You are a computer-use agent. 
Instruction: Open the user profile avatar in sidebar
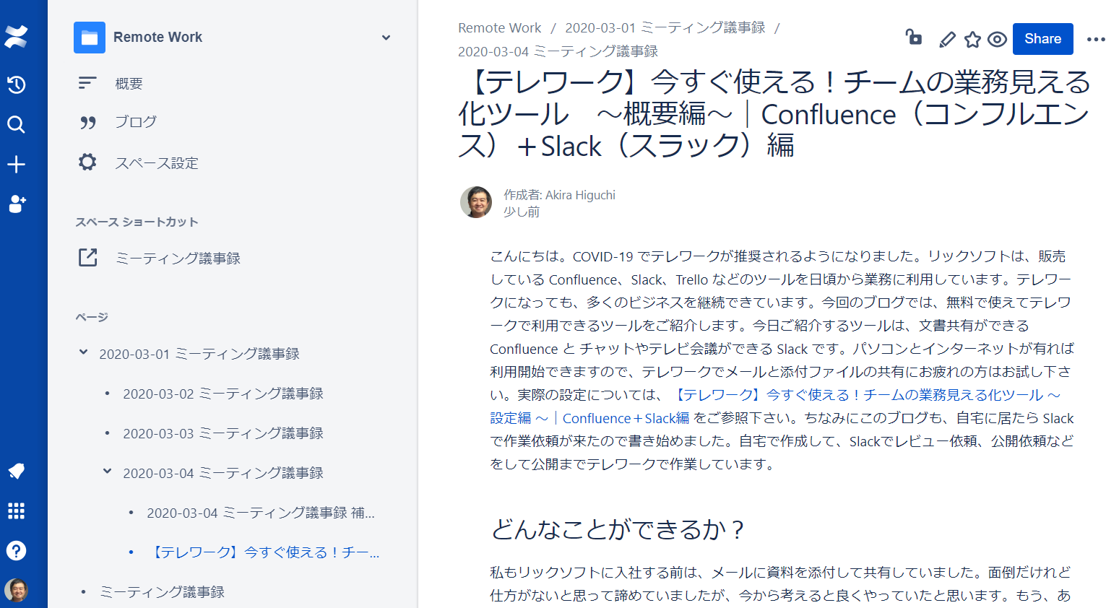(16, 590)
